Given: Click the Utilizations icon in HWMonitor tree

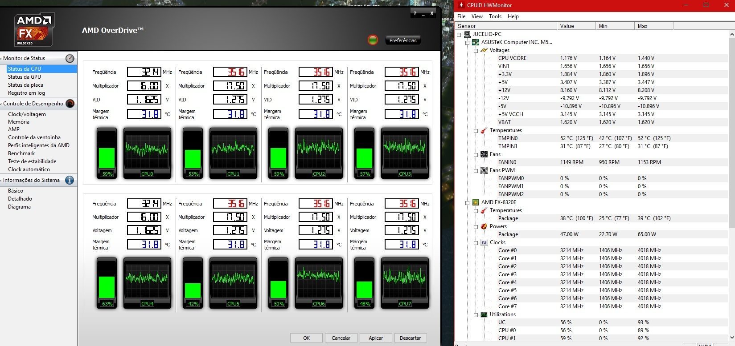Looking at the screenshot, I should tap(484, 314).
